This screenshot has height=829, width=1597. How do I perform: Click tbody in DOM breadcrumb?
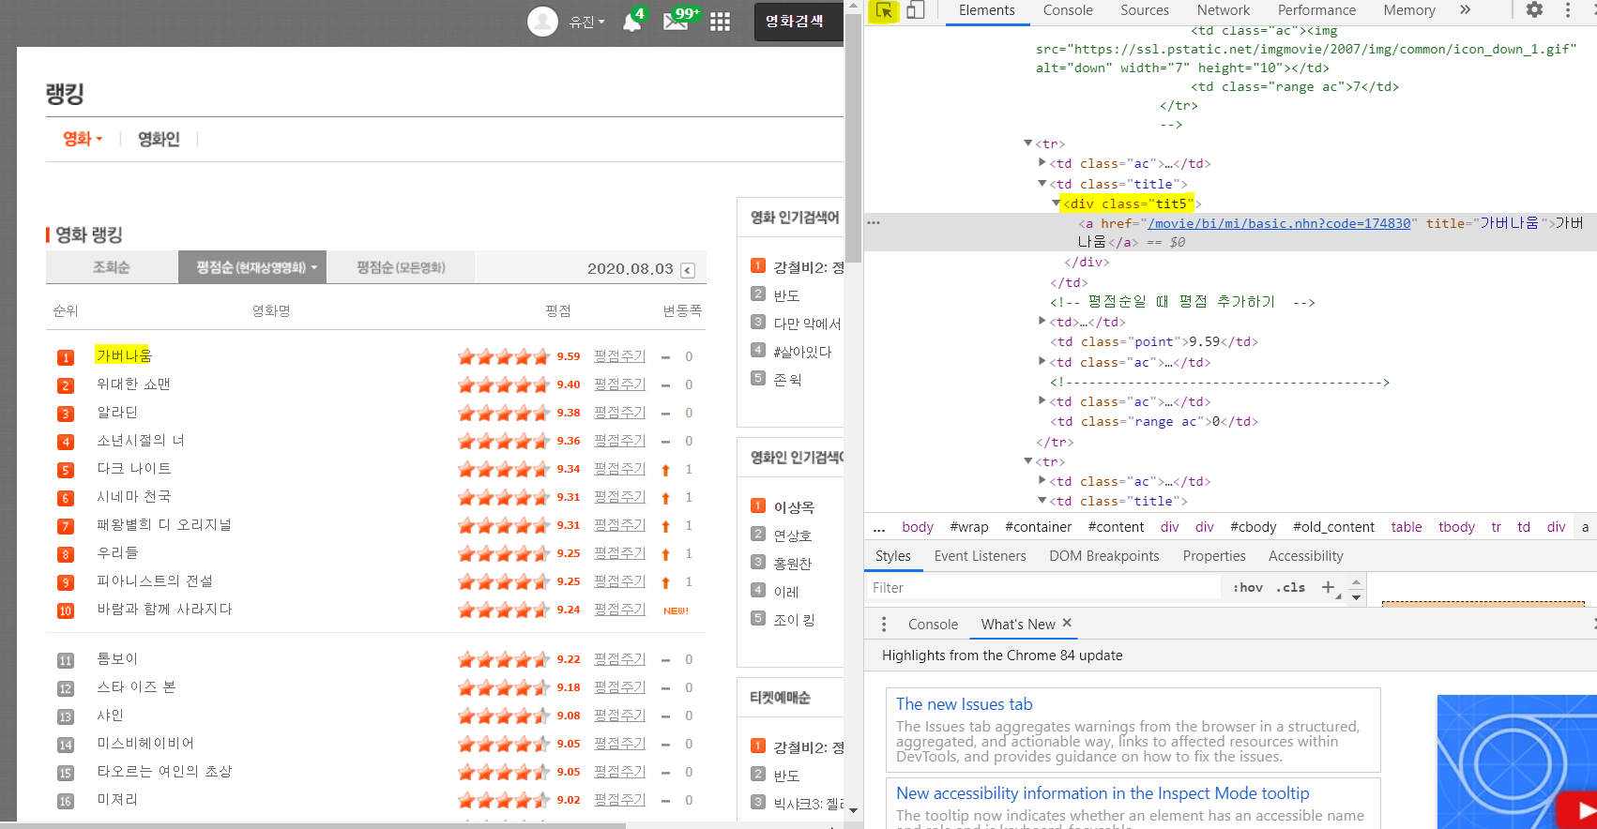click(1456, 527)
